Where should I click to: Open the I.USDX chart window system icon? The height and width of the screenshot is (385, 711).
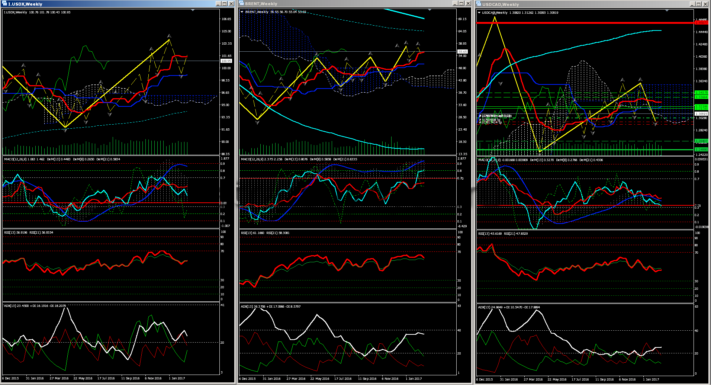pos(5,4)
